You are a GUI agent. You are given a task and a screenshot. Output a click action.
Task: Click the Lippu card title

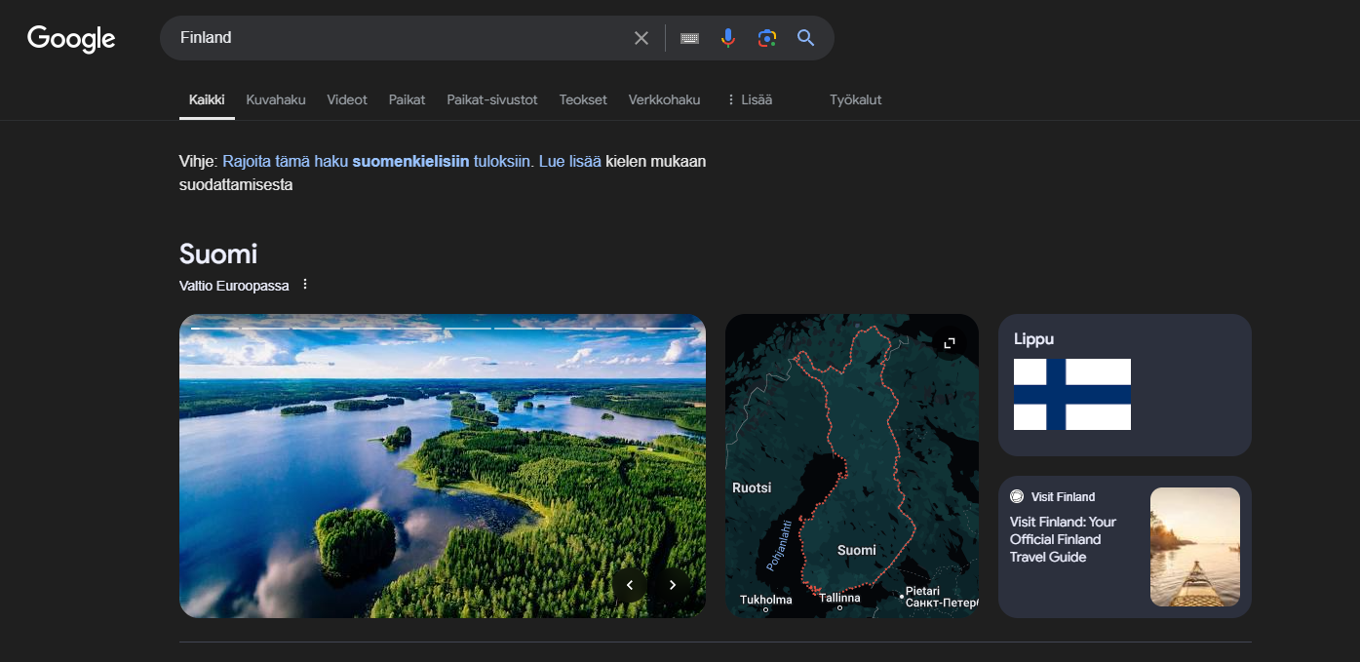pyautogui.click(x=1033, y=339)
